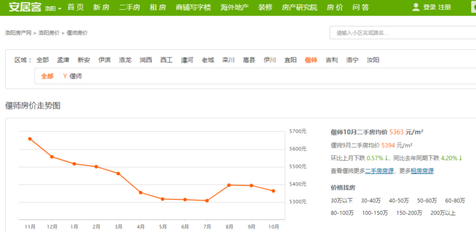Select the 洛龙 district filter
Viewport: 476px width, 232px height.
coord(125,60)
